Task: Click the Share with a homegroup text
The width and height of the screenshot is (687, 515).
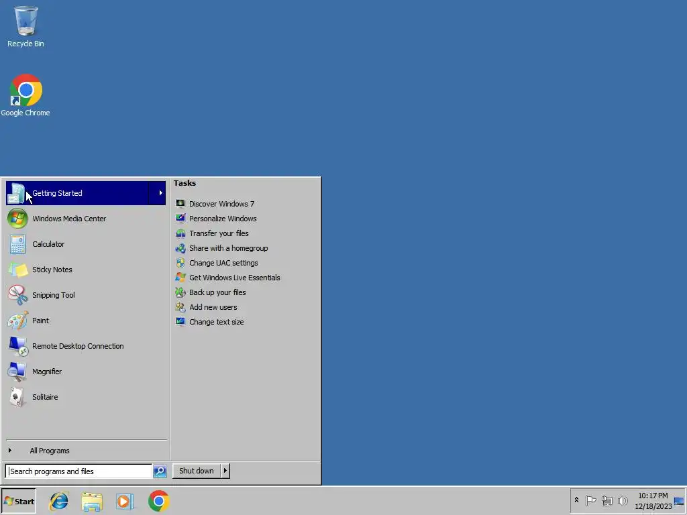Action: [228, 248]
